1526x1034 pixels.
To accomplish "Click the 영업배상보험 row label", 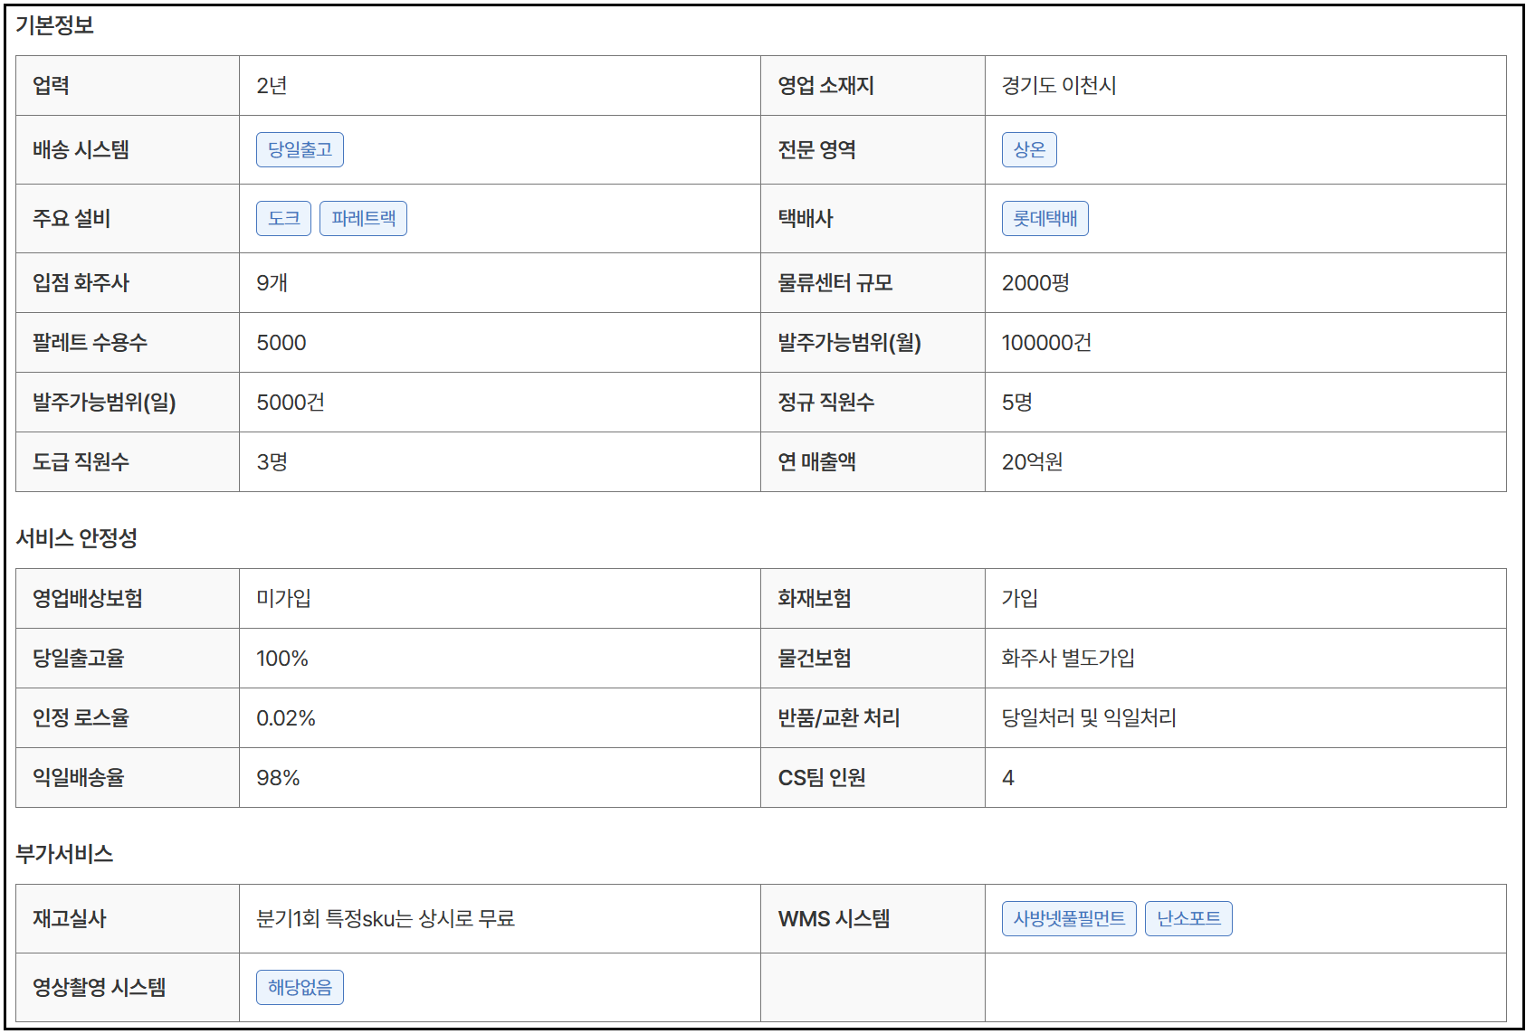I will click(x=88, y=599).
